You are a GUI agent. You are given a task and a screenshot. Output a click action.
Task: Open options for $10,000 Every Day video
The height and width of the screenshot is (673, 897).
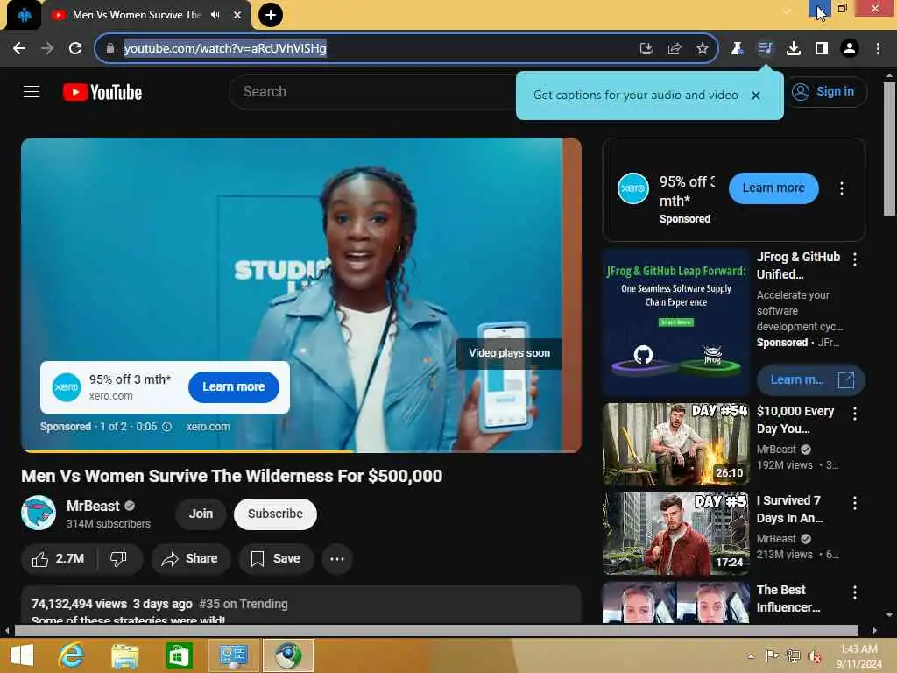point(855,414)
